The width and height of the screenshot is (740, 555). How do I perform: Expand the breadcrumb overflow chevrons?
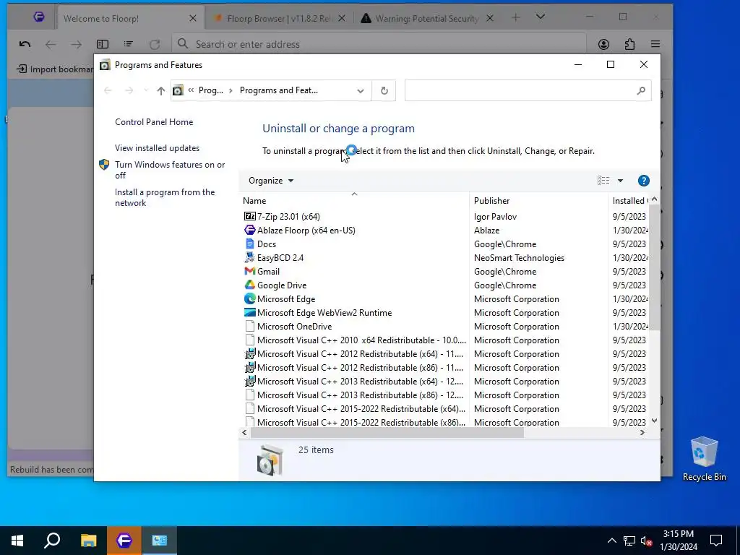click(191, 90)
